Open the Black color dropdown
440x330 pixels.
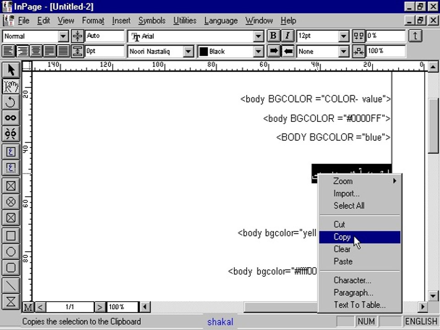(258, 52)
